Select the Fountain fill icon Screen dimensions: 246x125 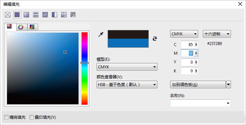pos(26,15)
